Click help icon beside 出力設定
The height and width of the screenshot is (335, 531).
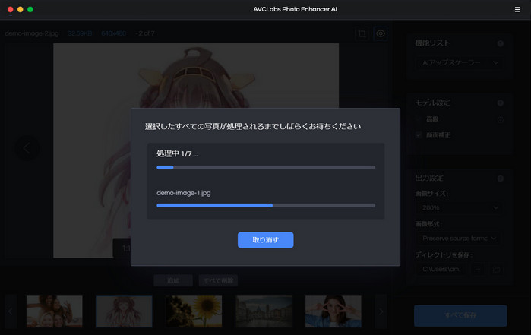coord(500,179)
